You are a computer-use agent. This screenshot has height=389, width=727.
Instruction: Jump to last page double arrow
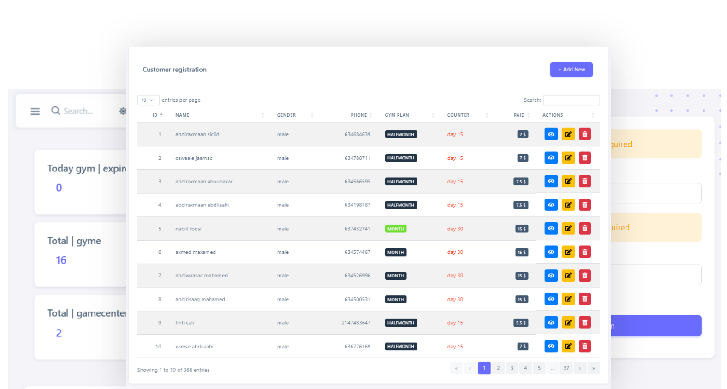pos(594,368)
